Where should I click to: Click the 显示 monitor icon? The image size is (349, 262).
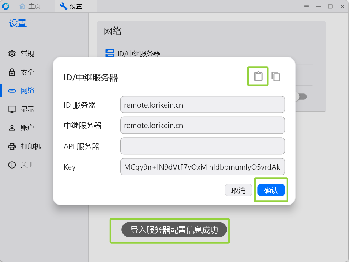click(12, 109)
